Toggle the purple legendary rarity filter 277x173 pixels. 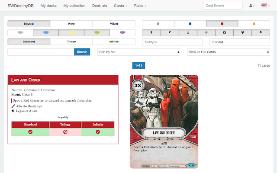pyautogui.click(x=122, y=33)
